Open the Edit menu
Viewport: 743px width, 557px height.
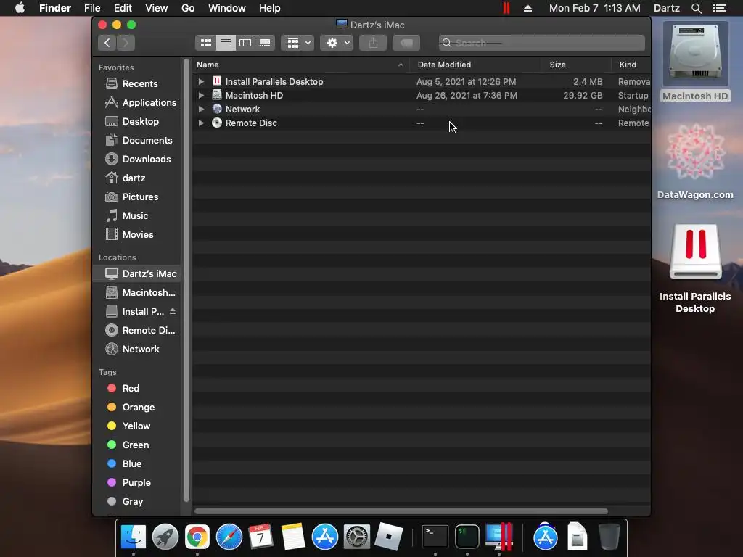[x=123, y=8]
